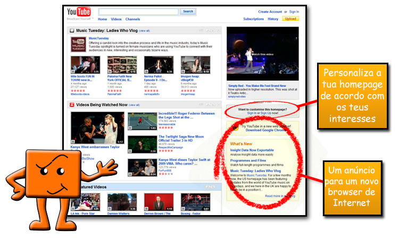Close the Music Tuesday module
The height and width of the screenshot is (239, 399).
(219, 30)
